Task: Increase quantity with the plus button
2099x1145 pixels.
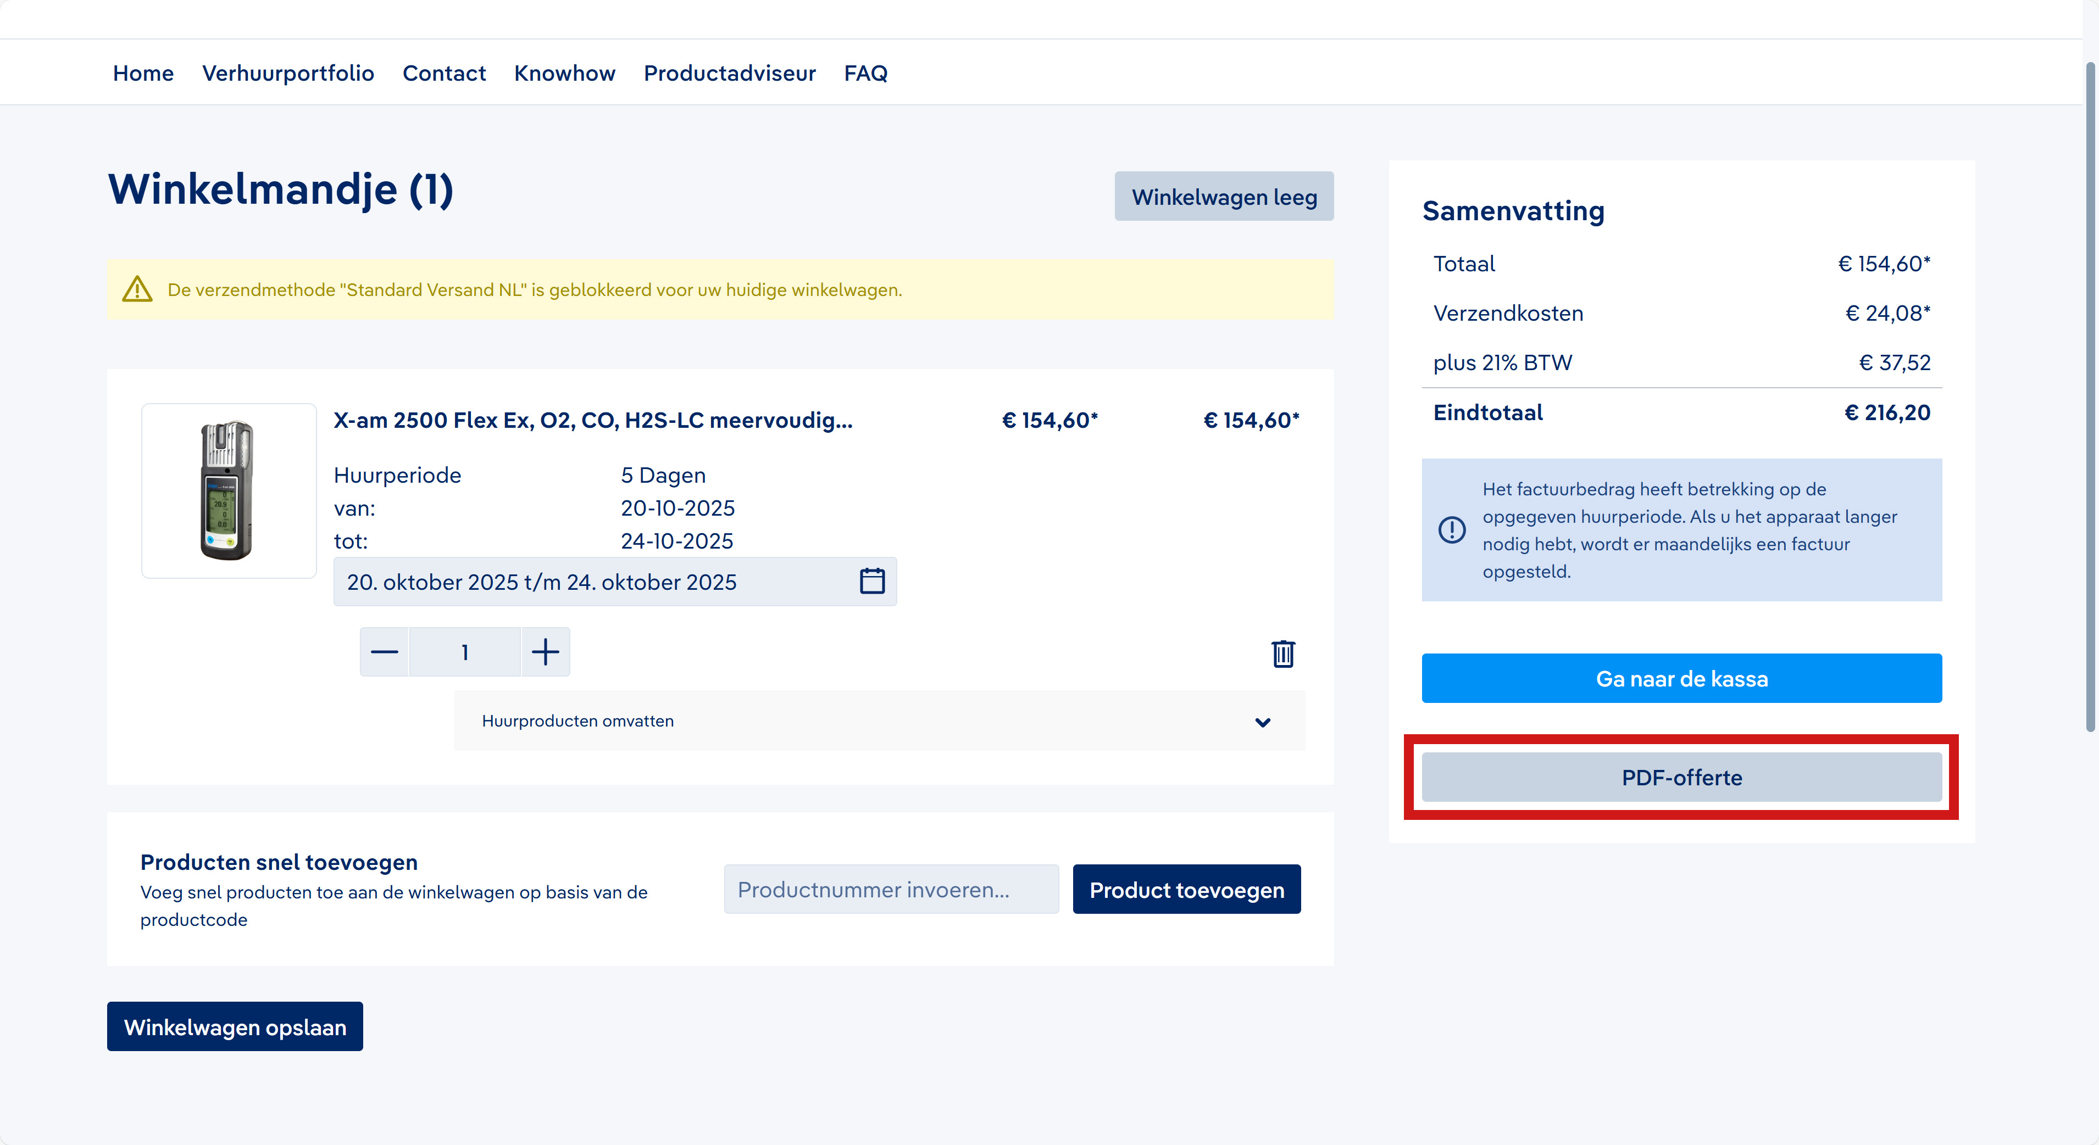Action: click(545, 651)
